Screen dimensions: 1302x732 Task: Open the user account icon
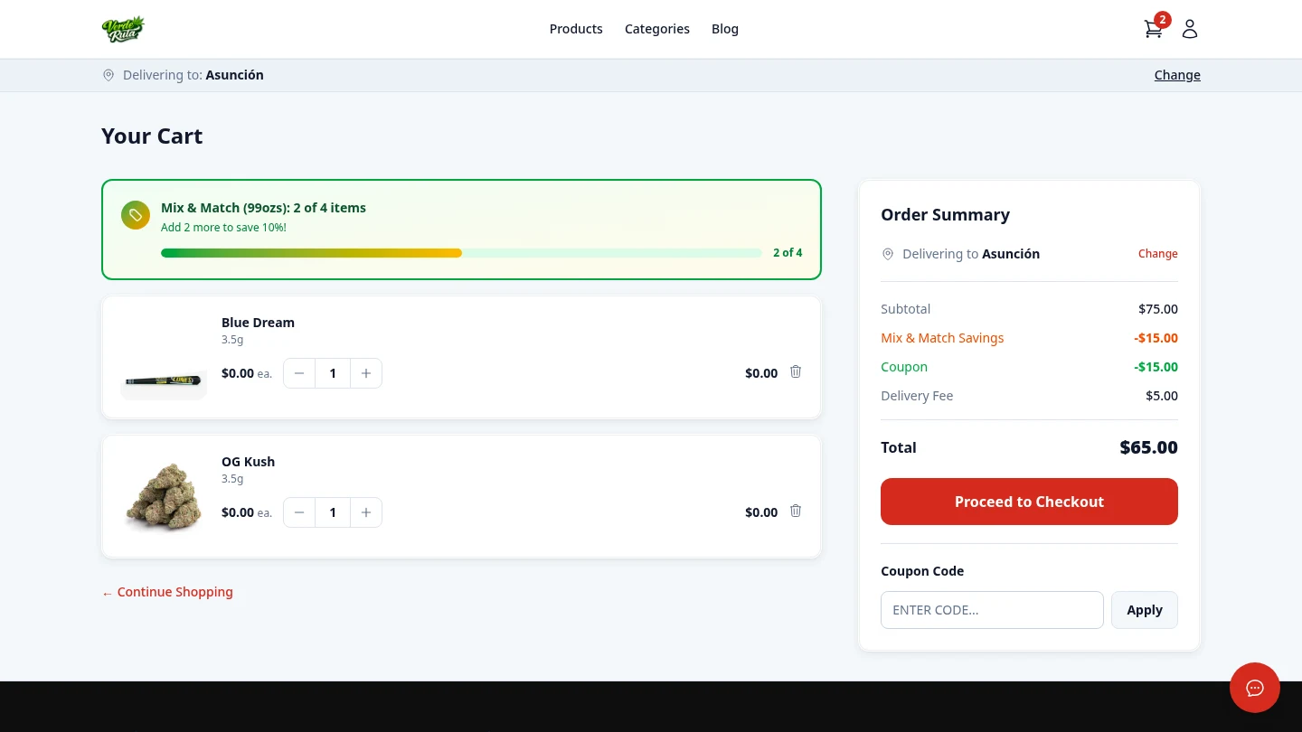[1190, 29]
